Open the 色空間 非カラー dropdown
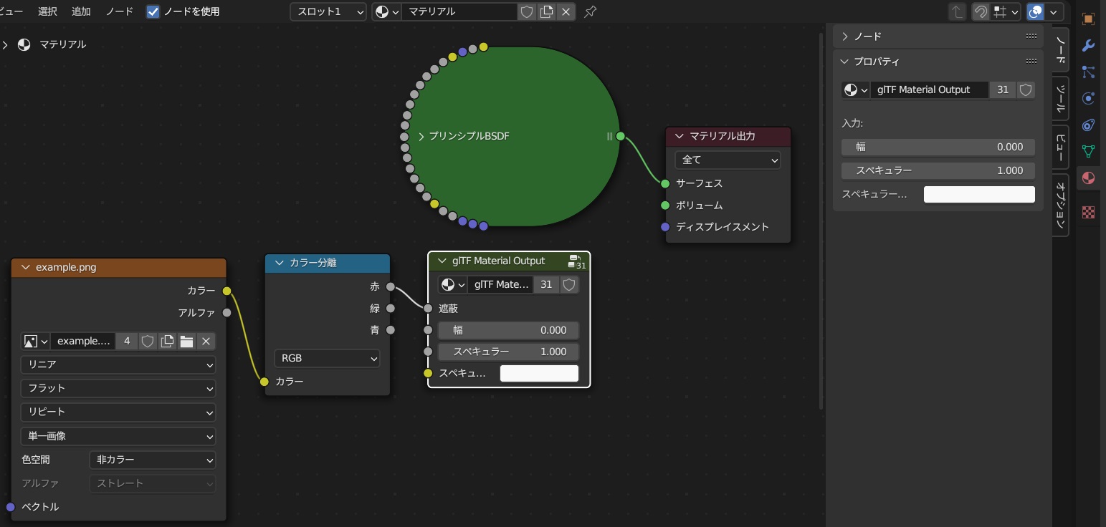The width and height of the screenshot is (1106, 527). pos(153,460)
